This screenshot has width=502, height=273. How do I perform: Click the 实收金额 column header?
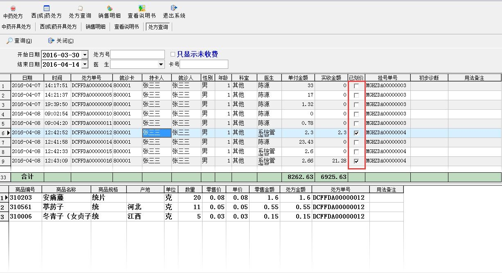331,78
